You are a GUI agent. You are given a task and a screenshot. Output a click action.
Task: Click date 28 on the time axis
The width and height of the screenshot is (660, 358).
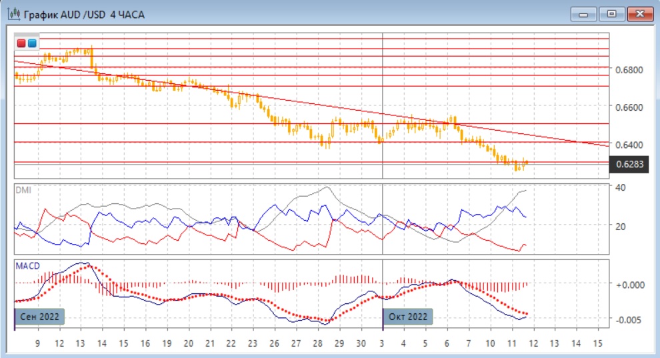click(x=318, y=343)
